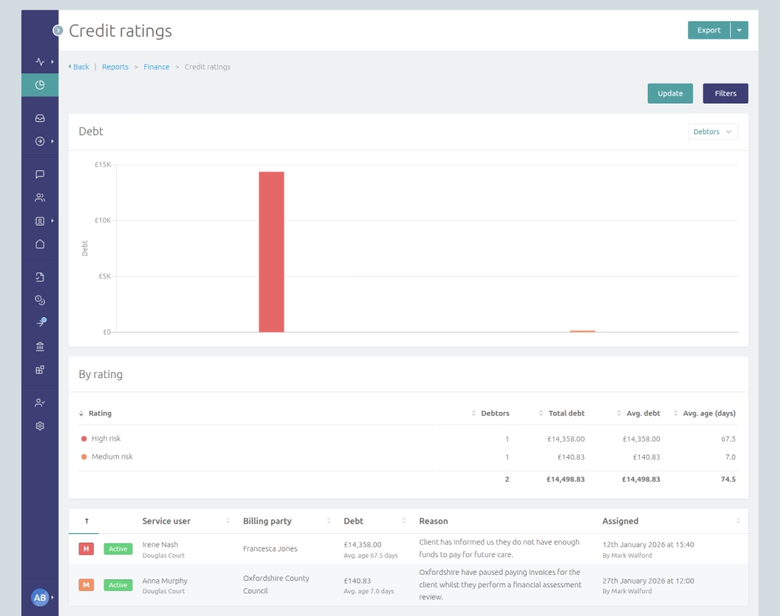
Task: Open the Debtors dropdown above the chart
Action: (x=712, y=131)
